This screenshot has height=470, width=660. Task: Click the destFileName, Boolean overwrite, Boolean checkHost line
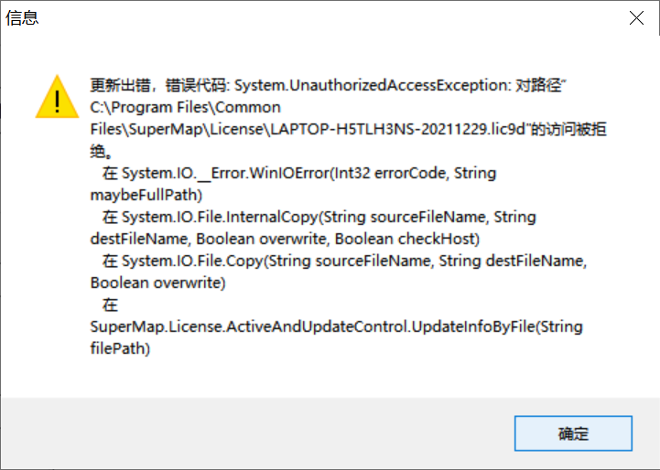pos(285,239)
